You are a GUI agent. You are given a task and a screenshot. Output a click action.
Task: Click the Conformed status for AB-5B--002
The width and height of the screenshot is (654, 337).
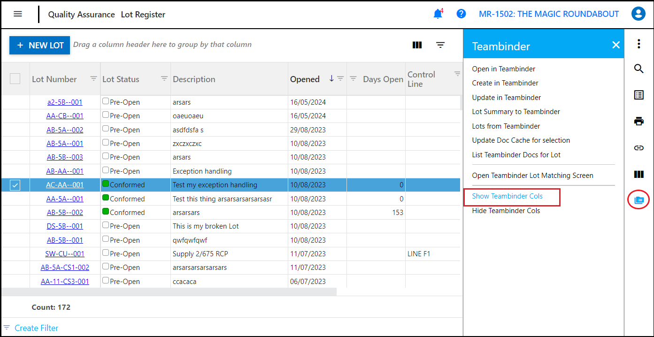[127, 213]
